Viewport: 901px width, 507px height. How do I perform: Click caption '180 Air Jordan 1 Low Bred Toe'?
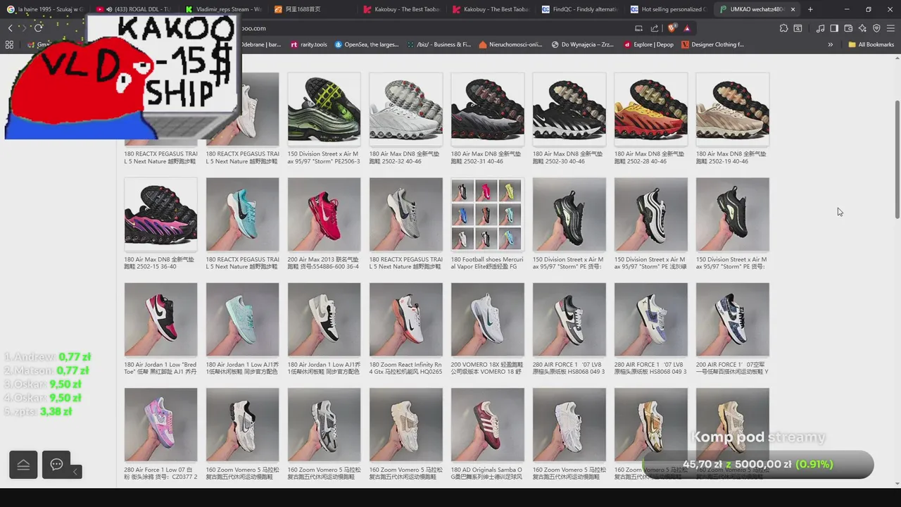[x=160, y=368]
